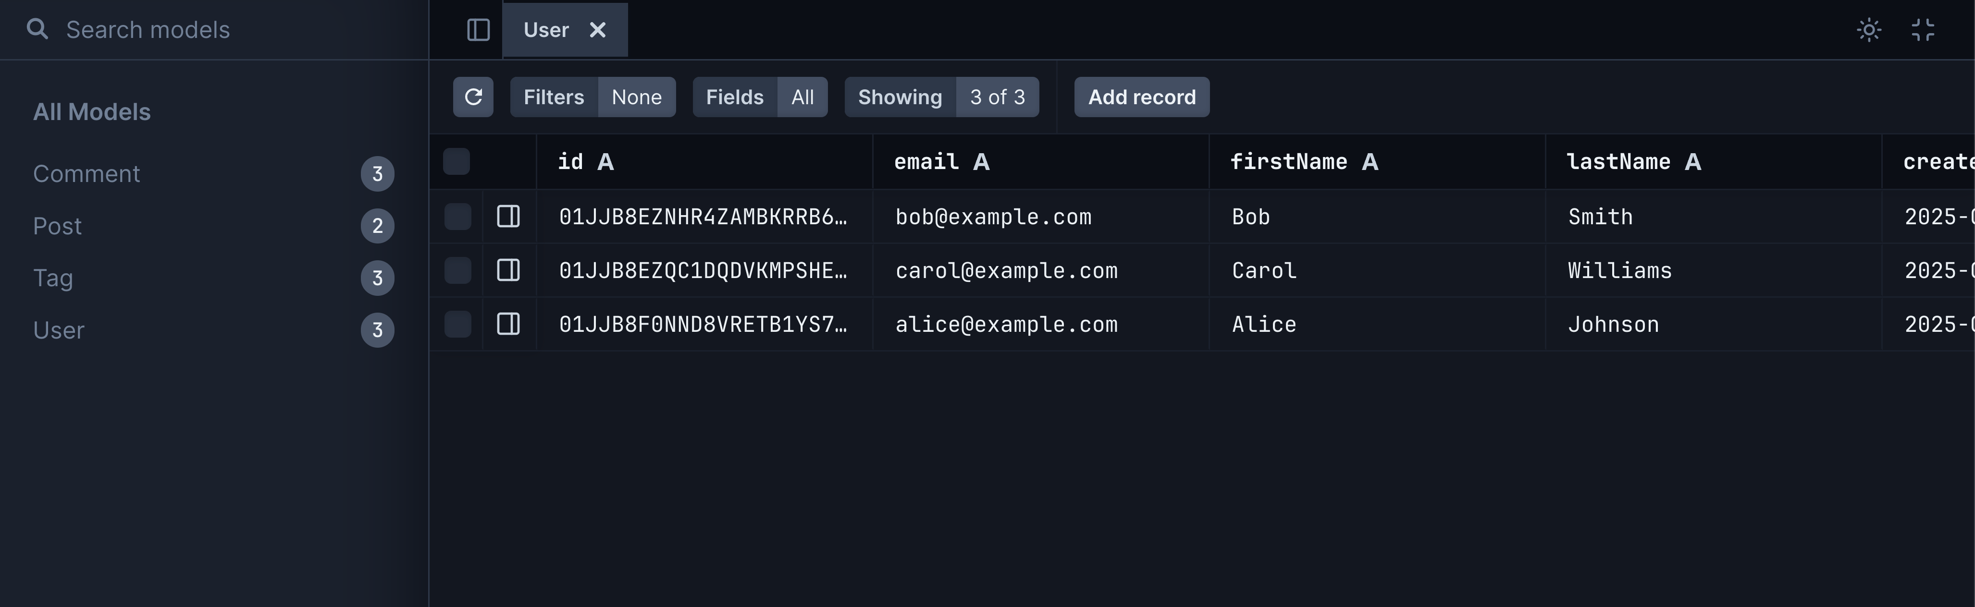Close the User tab
Screen dimensions: 1975x607
pos(597,30)
